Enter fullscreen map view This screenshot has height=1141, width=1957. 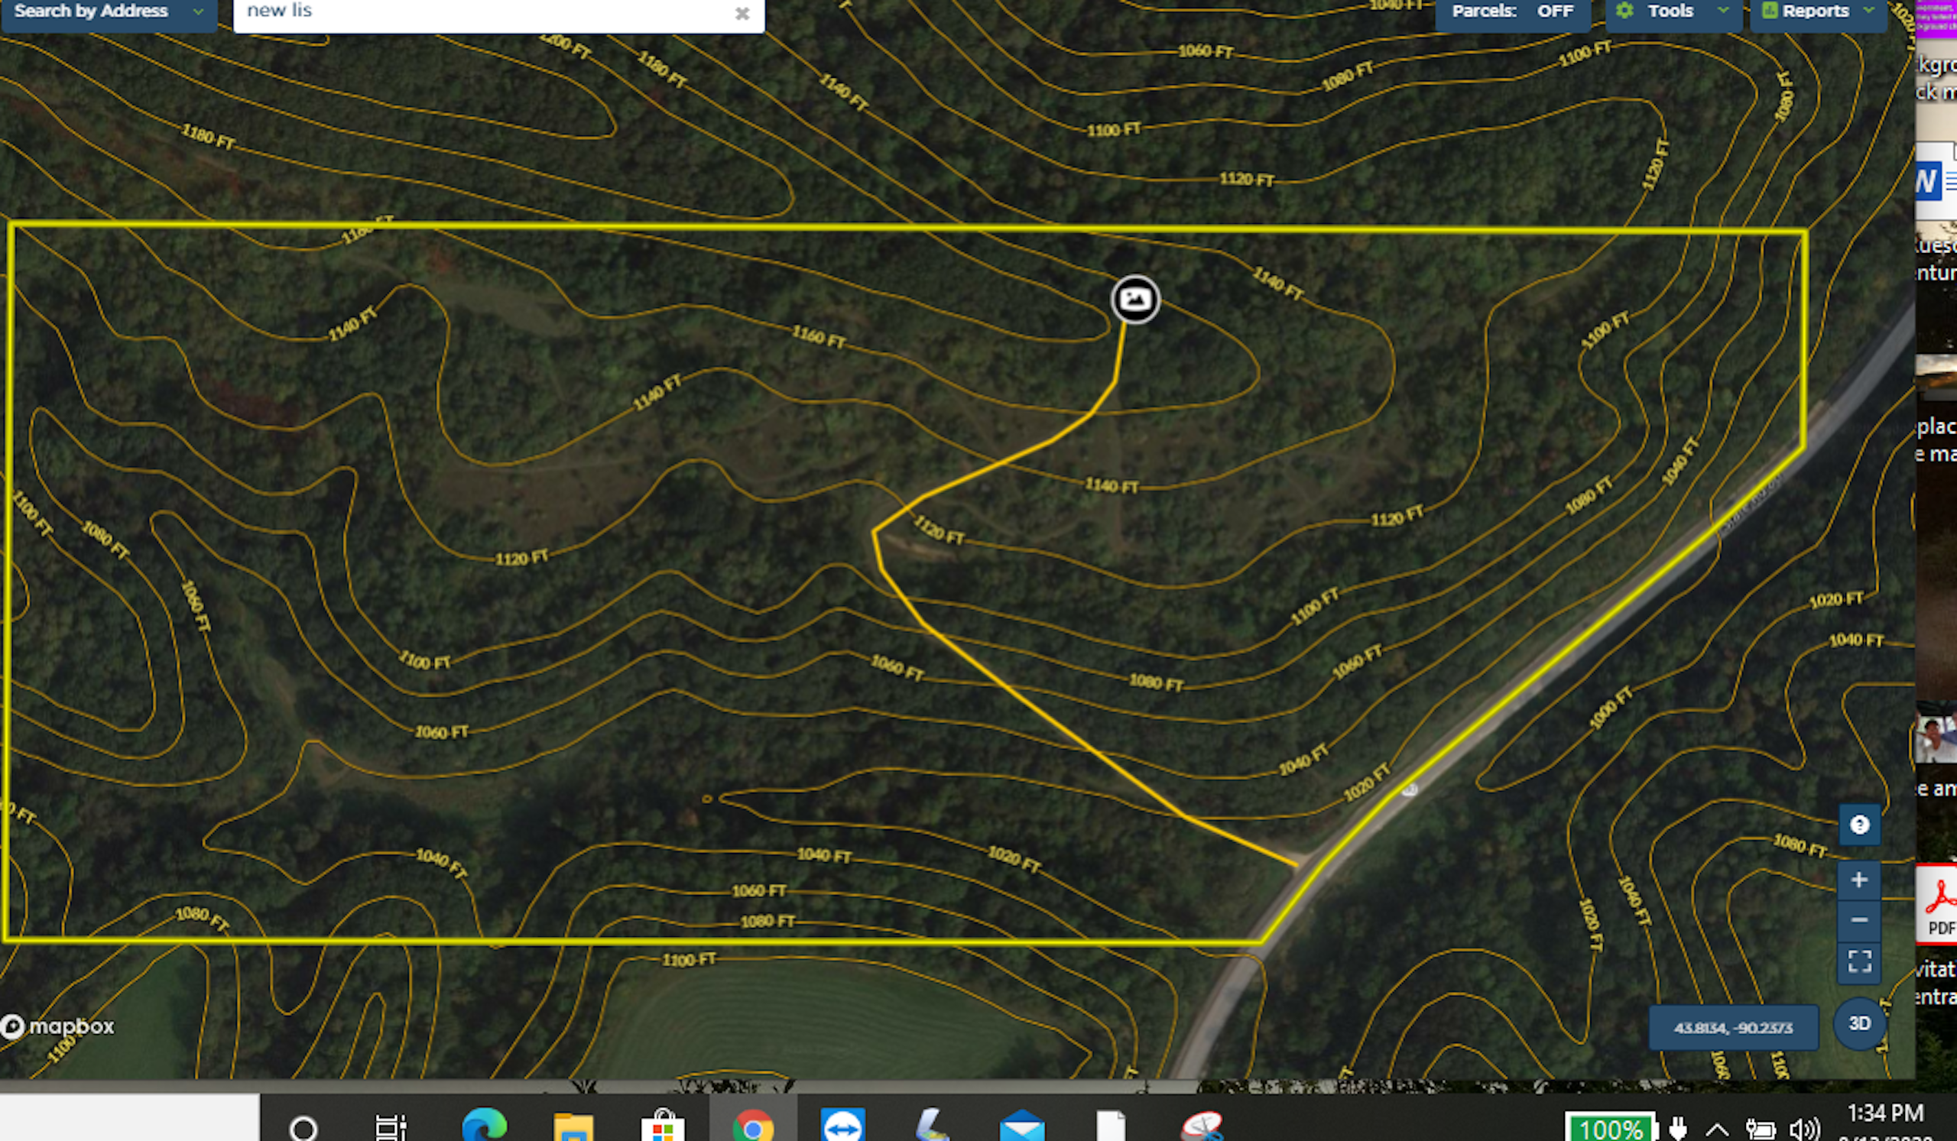[x=1859, y=961]
